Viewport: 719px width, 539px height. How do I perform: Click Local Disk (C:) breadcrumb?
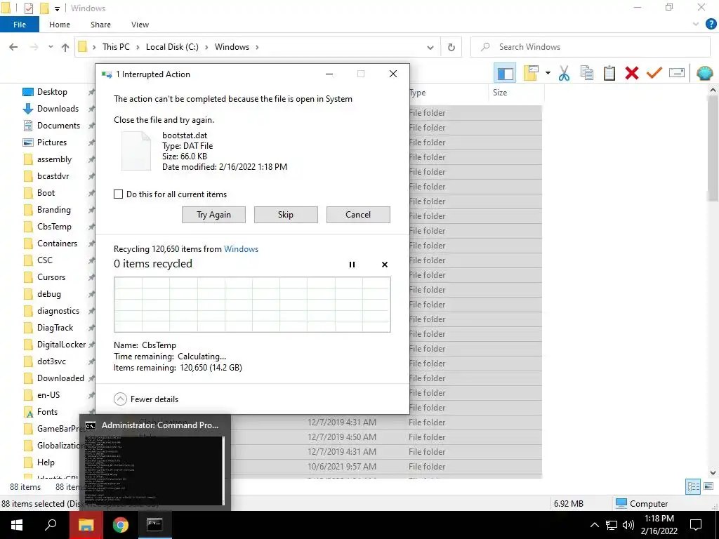[172, 47]
